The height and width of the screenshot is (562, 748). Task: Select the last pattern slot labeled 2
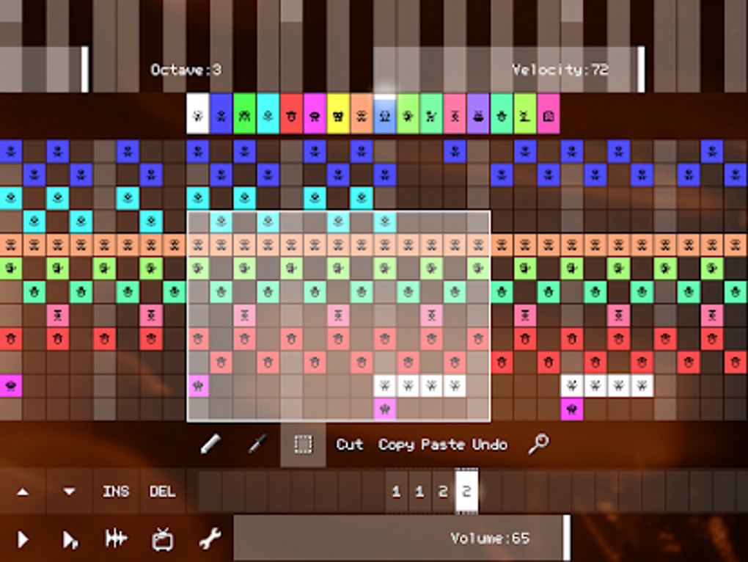pyautogui.click(x=467, y=492)
